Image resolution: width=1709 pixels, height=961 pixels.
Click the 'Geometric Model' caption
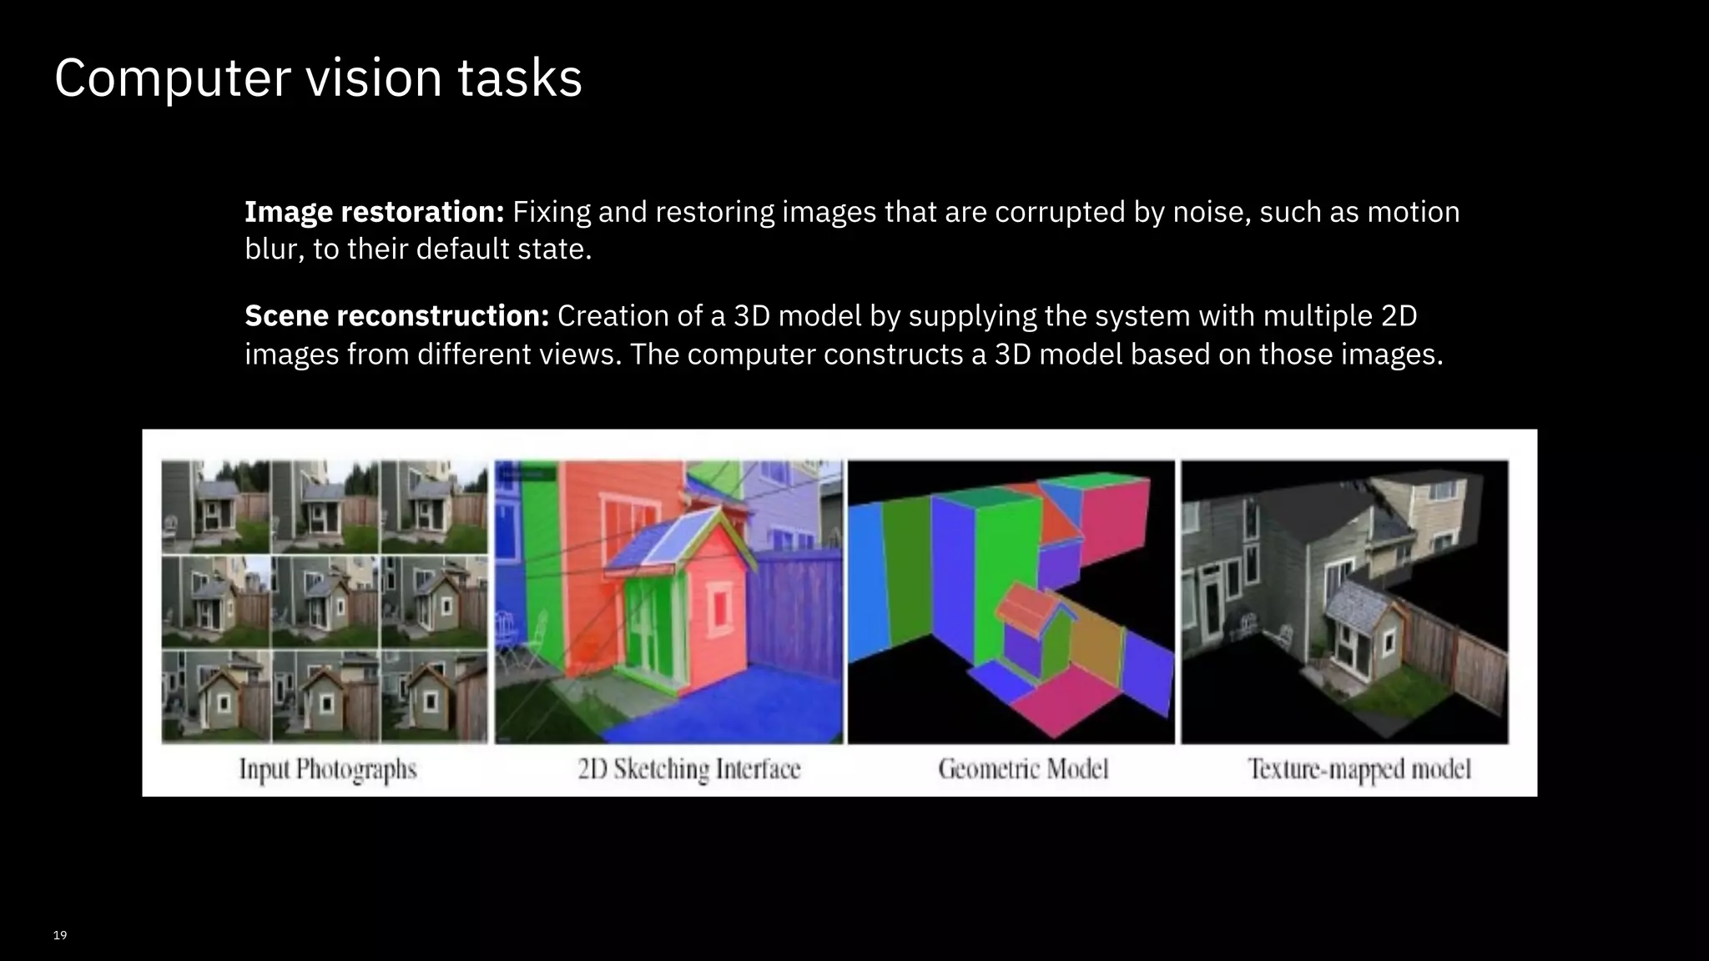pyautogui.click(x=1023, y=768)
